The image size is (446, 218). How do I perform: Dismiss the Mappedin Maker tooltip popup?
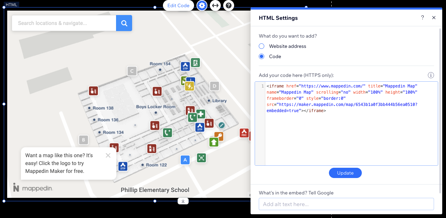click(108, 155)
